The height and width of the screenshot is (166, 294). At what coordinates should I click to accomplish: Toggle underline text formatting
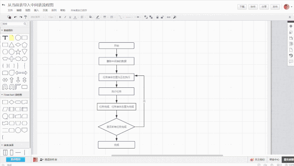(70, 17)
